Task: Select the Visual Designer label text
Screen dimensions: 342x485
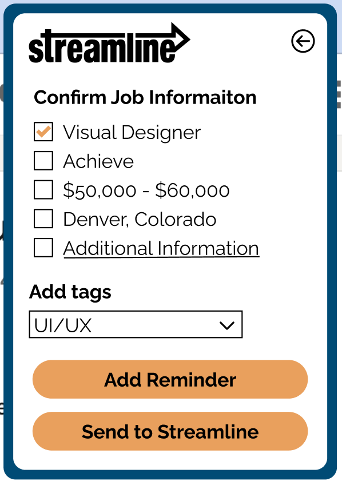Action: (132, 133)
